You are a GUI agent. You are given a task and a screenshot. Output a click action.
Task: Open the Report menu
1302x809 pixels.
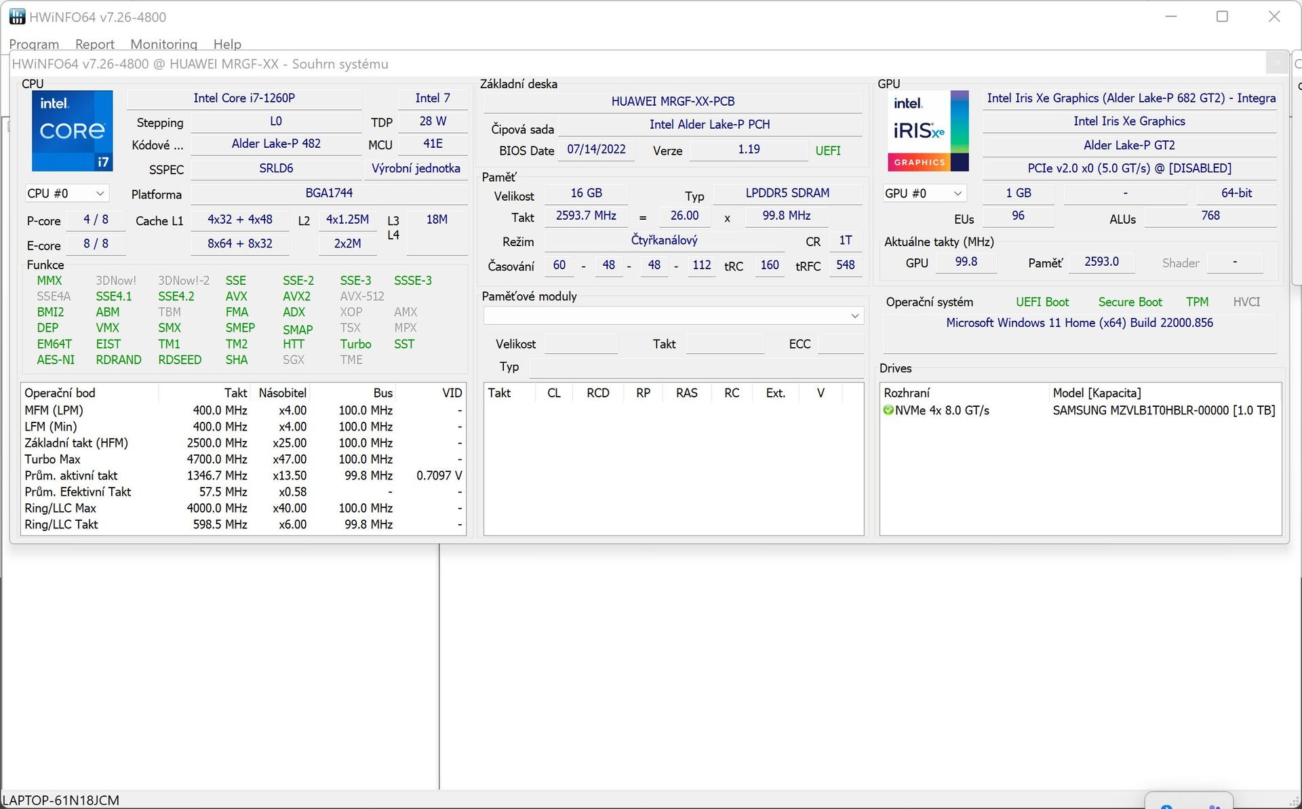point(94,44)
